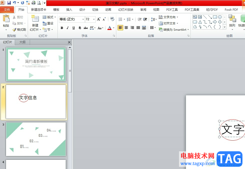Image resolution: width=245 pixels, height=169 pixels.
Task: Toggle text Shadow formatting
Action: point(80,28)
